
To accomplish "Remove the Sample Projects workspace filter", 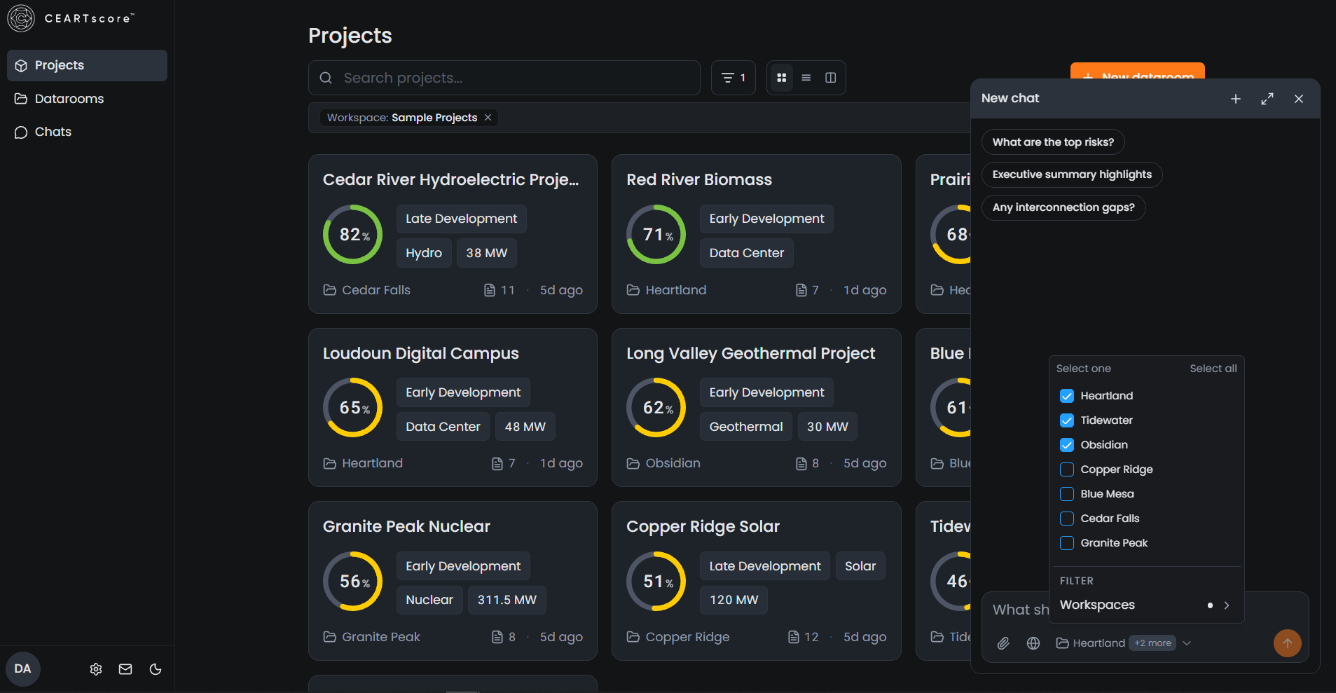I will pyautogui.click(x=488, y=118).
